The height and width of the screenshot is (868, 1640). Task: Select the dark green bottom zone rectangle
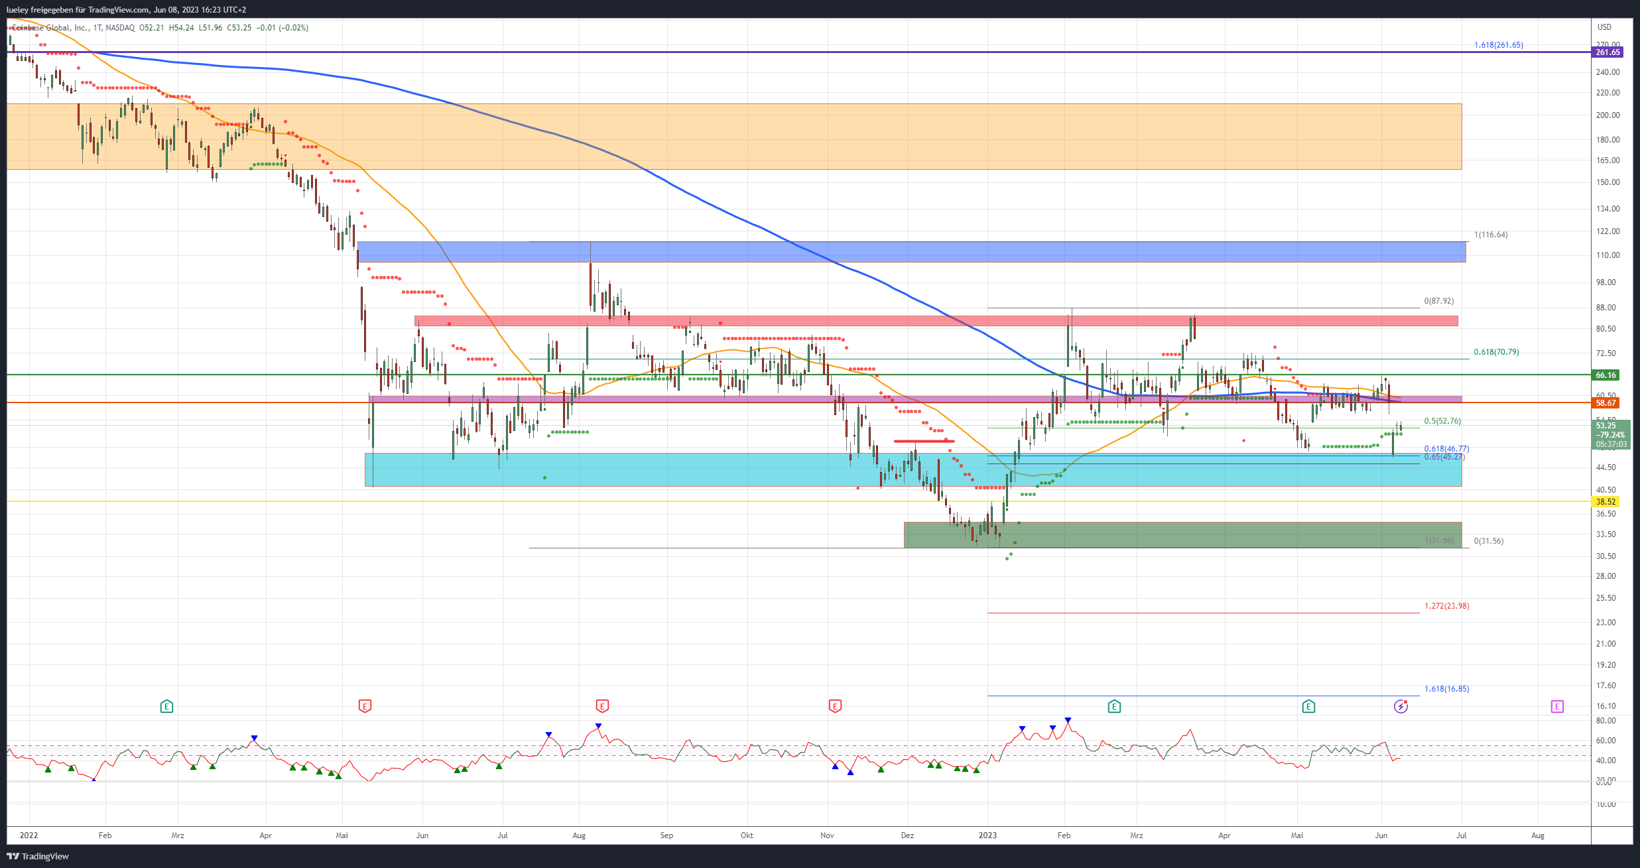tap(1182, 535)
